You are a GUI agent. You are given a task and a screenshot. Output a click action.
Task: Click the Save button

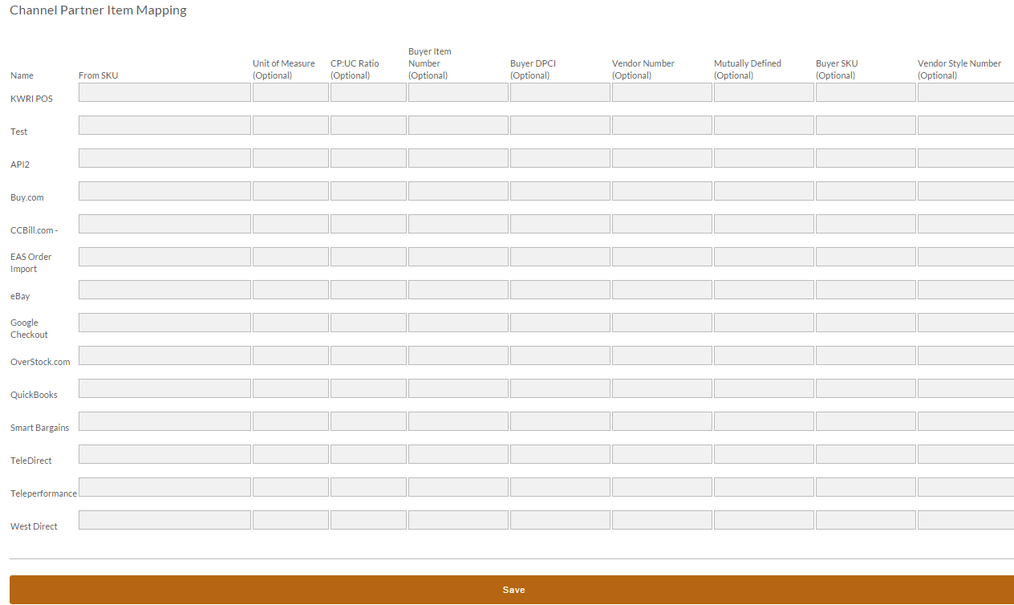(x=512, y=590)
